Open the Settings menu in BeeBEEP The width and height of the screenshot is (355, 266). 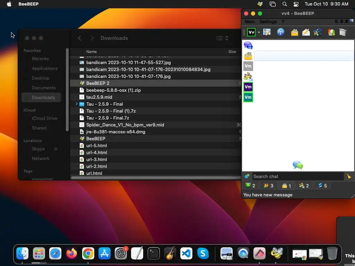268,21
